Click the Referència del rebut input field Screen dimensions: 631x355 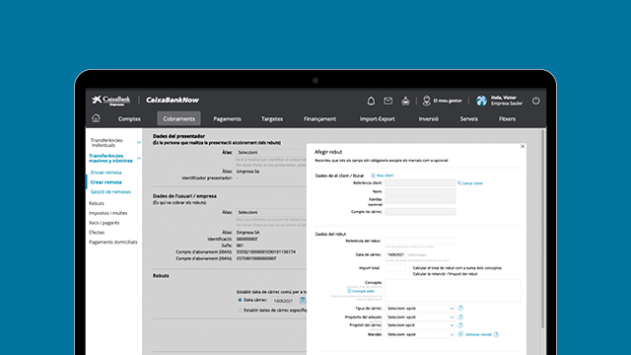pyautogui.click(x=420, y=241)
